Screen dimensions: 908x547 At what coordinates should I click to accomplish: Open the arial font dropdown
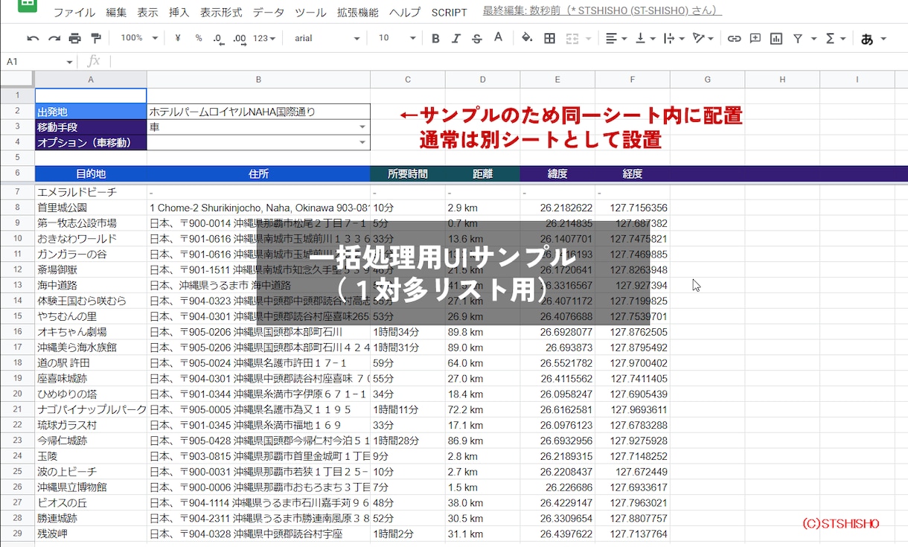pos(326,38)
